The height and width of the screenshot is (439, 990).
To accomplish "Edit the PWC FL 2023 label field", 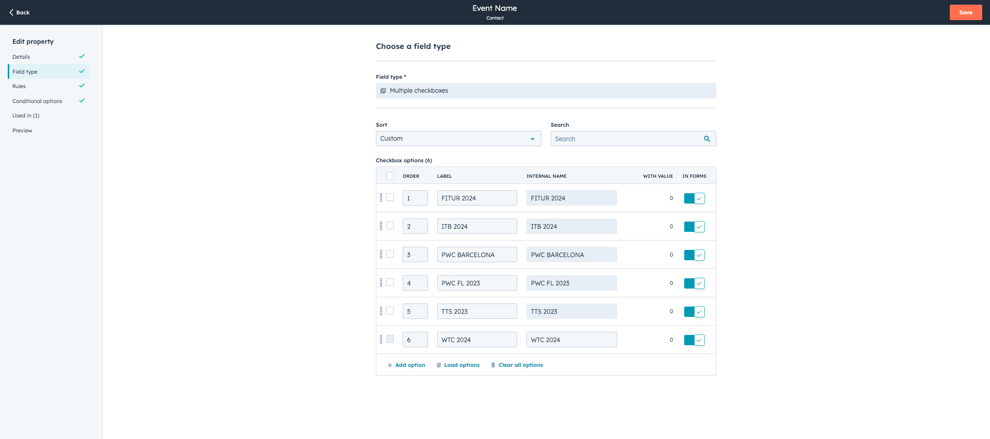I will pos(477,283).
